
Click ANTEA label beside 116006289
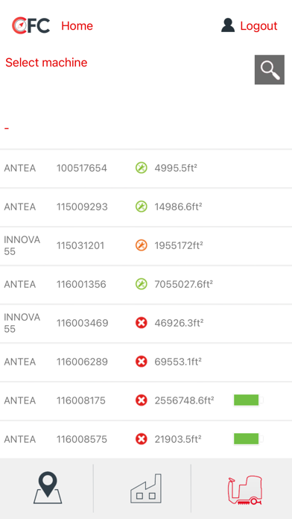point(20,362)
